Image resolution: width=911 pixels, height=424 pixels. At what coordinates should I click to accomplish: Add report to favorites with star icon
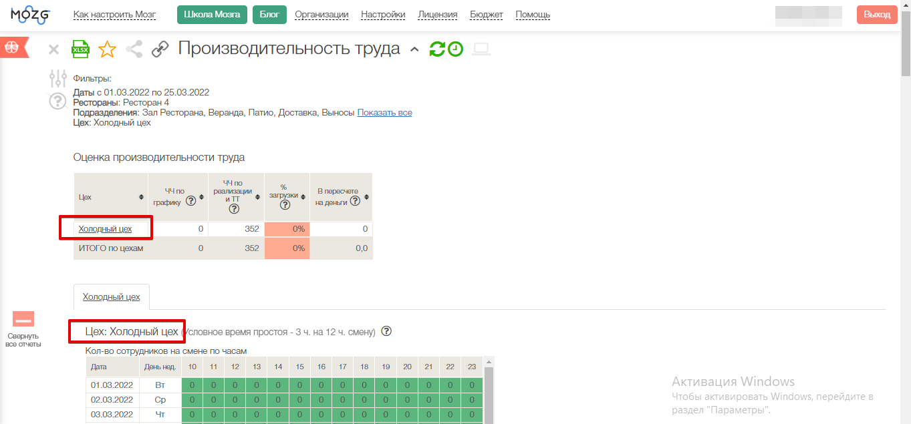click(x=107, y=49)
